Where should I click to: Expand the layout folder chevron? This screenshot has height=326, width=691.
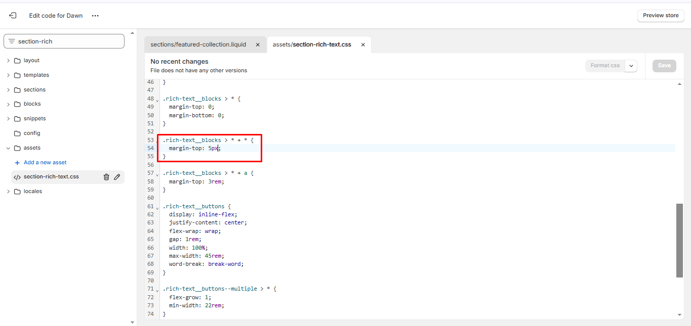8,61
